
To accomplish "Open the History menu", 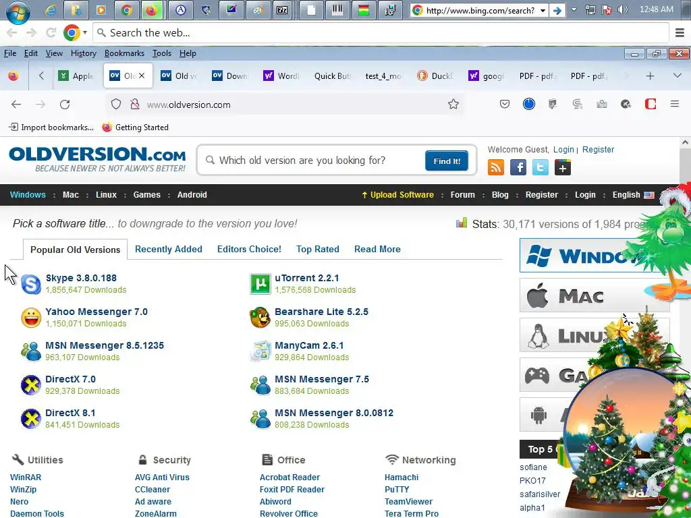I will coord(83,53).
